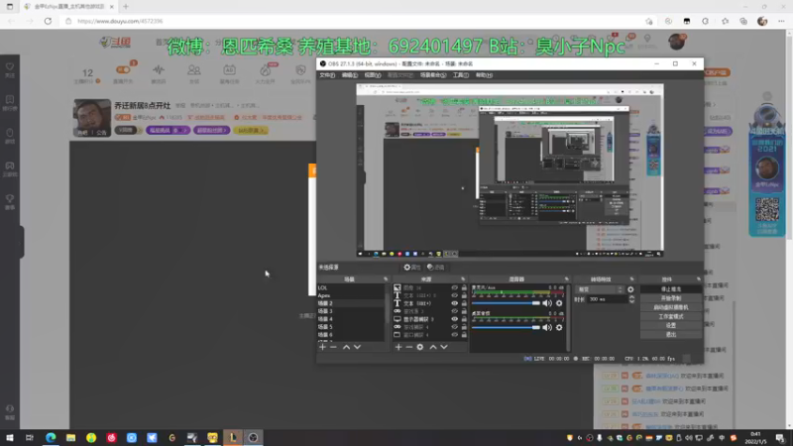Click the flame icon with NEW badge
The image size is (793, 446).
(266, 69)
